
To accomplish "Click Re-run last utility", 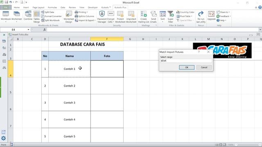I will click(201, 17).
